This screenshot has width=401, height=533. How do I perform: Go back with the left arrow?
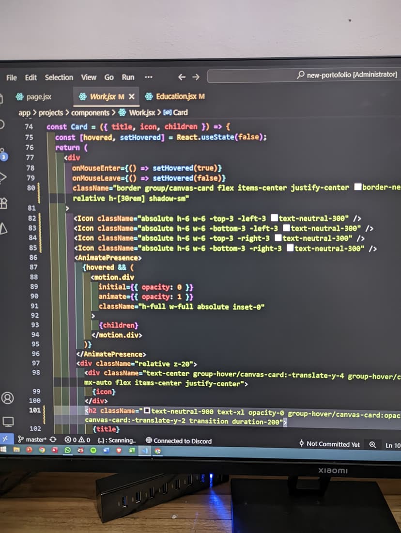(x=182, y=77)
